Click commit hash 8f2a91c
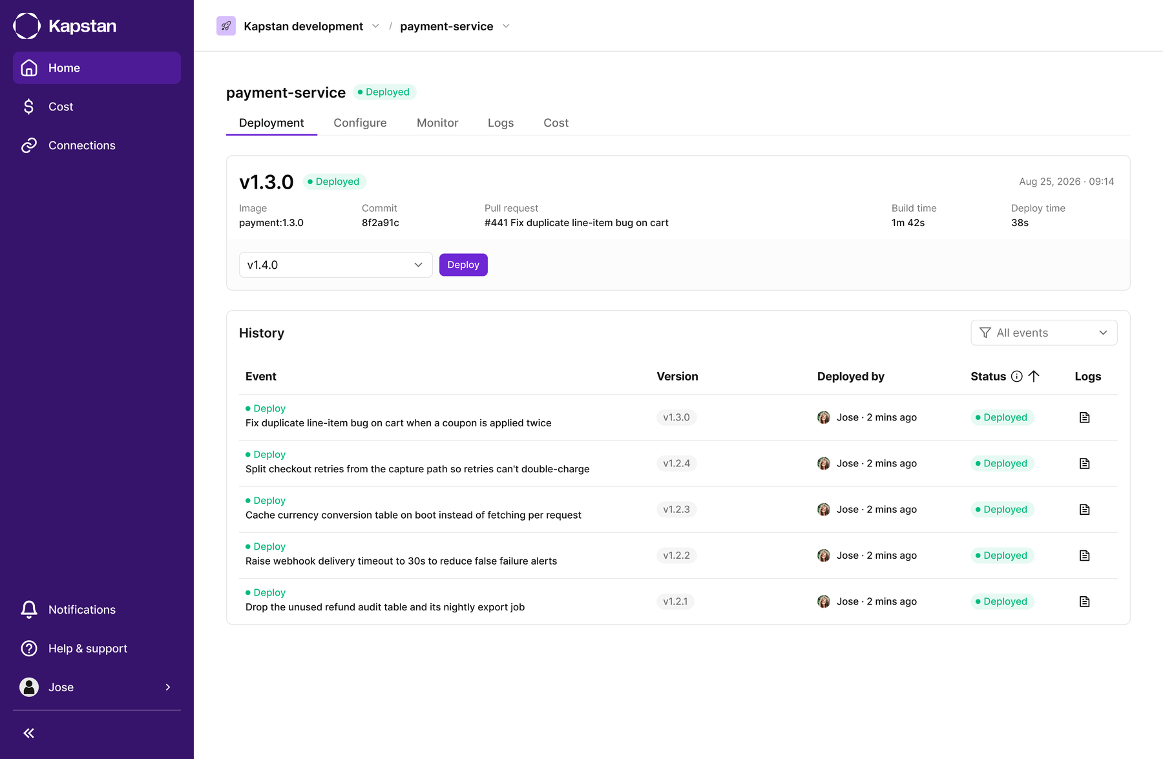The image size is (1163, 759). pyautogui.click(x=381, y=223)
